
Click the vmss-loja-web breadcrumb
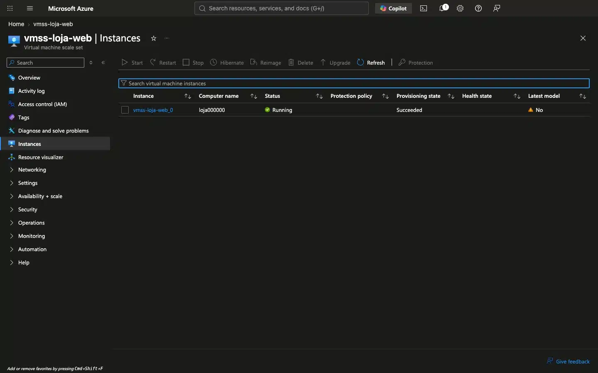53,24
